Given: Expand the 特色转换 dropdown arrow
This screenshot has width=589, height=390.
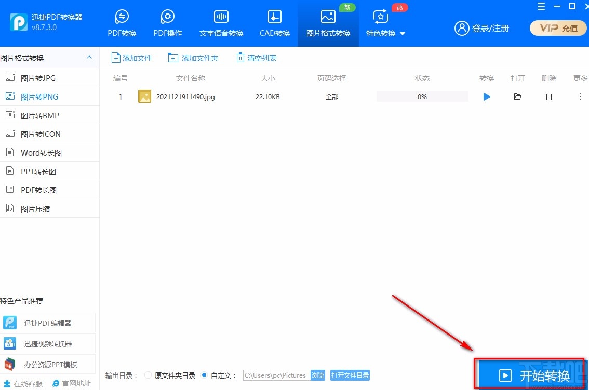Looking at the screenshot, I should (x=402, y=33).
